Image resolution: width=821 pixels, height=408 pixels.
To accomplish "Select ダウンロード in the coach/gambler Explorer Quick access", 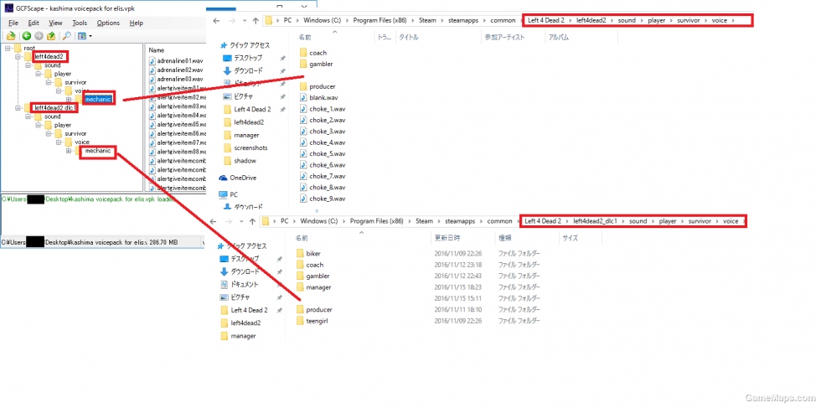I will 248,70.
